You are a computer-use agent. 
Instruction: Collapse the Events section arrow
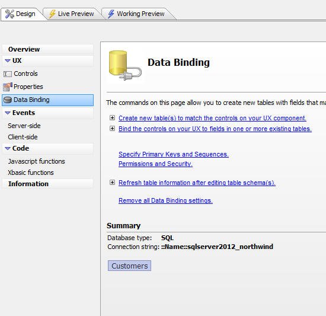click(8, 113)
